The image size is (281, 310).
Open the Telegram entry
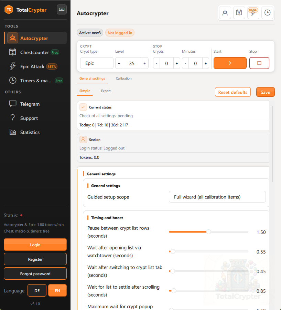[x=35, y=104]
